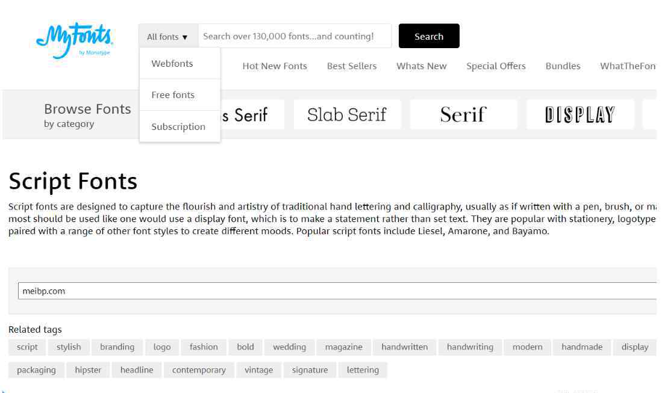The height and width of the screenshot is (393, 662).
Task: Click the MyFonts logo
Action: (74, 40)
